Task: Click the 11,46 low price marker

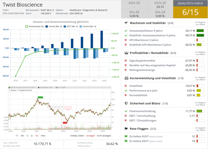Action: (x=65, y=123)
